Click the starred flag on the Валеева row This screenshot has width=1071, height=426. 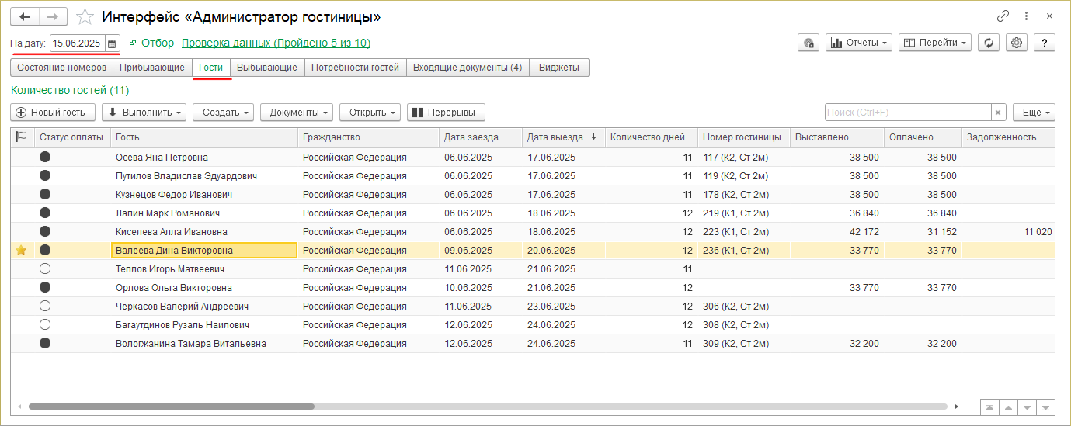point(21,250)
